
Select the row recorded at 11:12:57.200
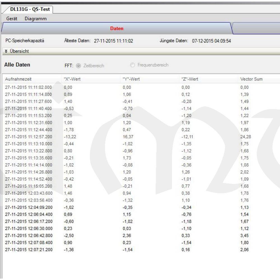pos(28,137)
